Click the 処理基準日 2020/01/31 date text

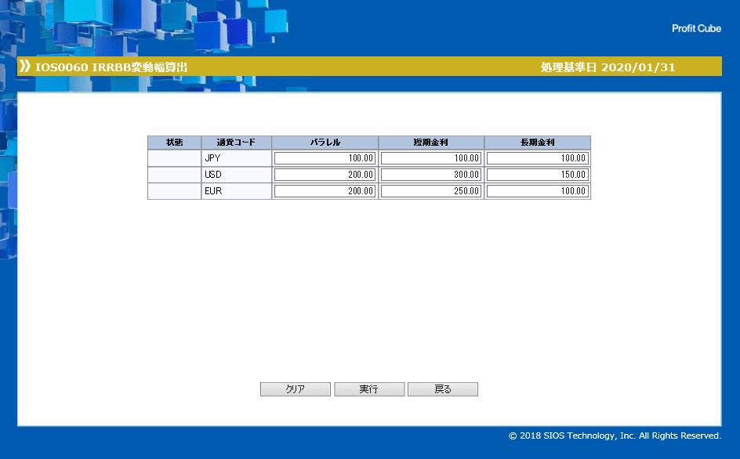point(608,67)
